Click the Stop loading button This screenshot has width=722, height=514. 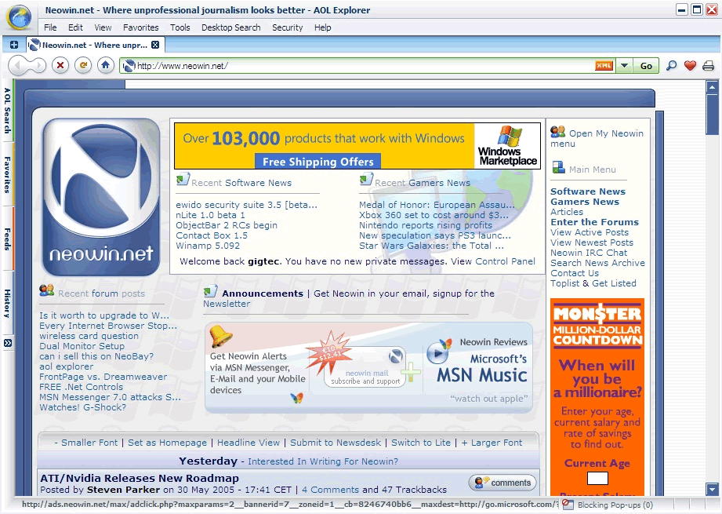pyautogui.click(x=60, y=65)
